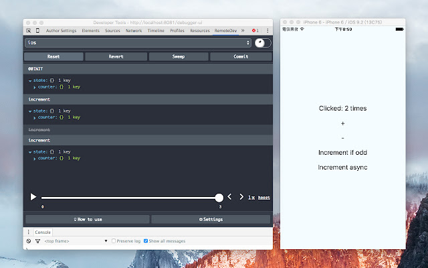Play the action timeline
Screen dimensions: 428x268
tap(33, 197)
